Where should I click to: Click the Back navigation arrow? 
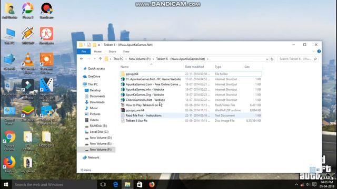[82, 59]
